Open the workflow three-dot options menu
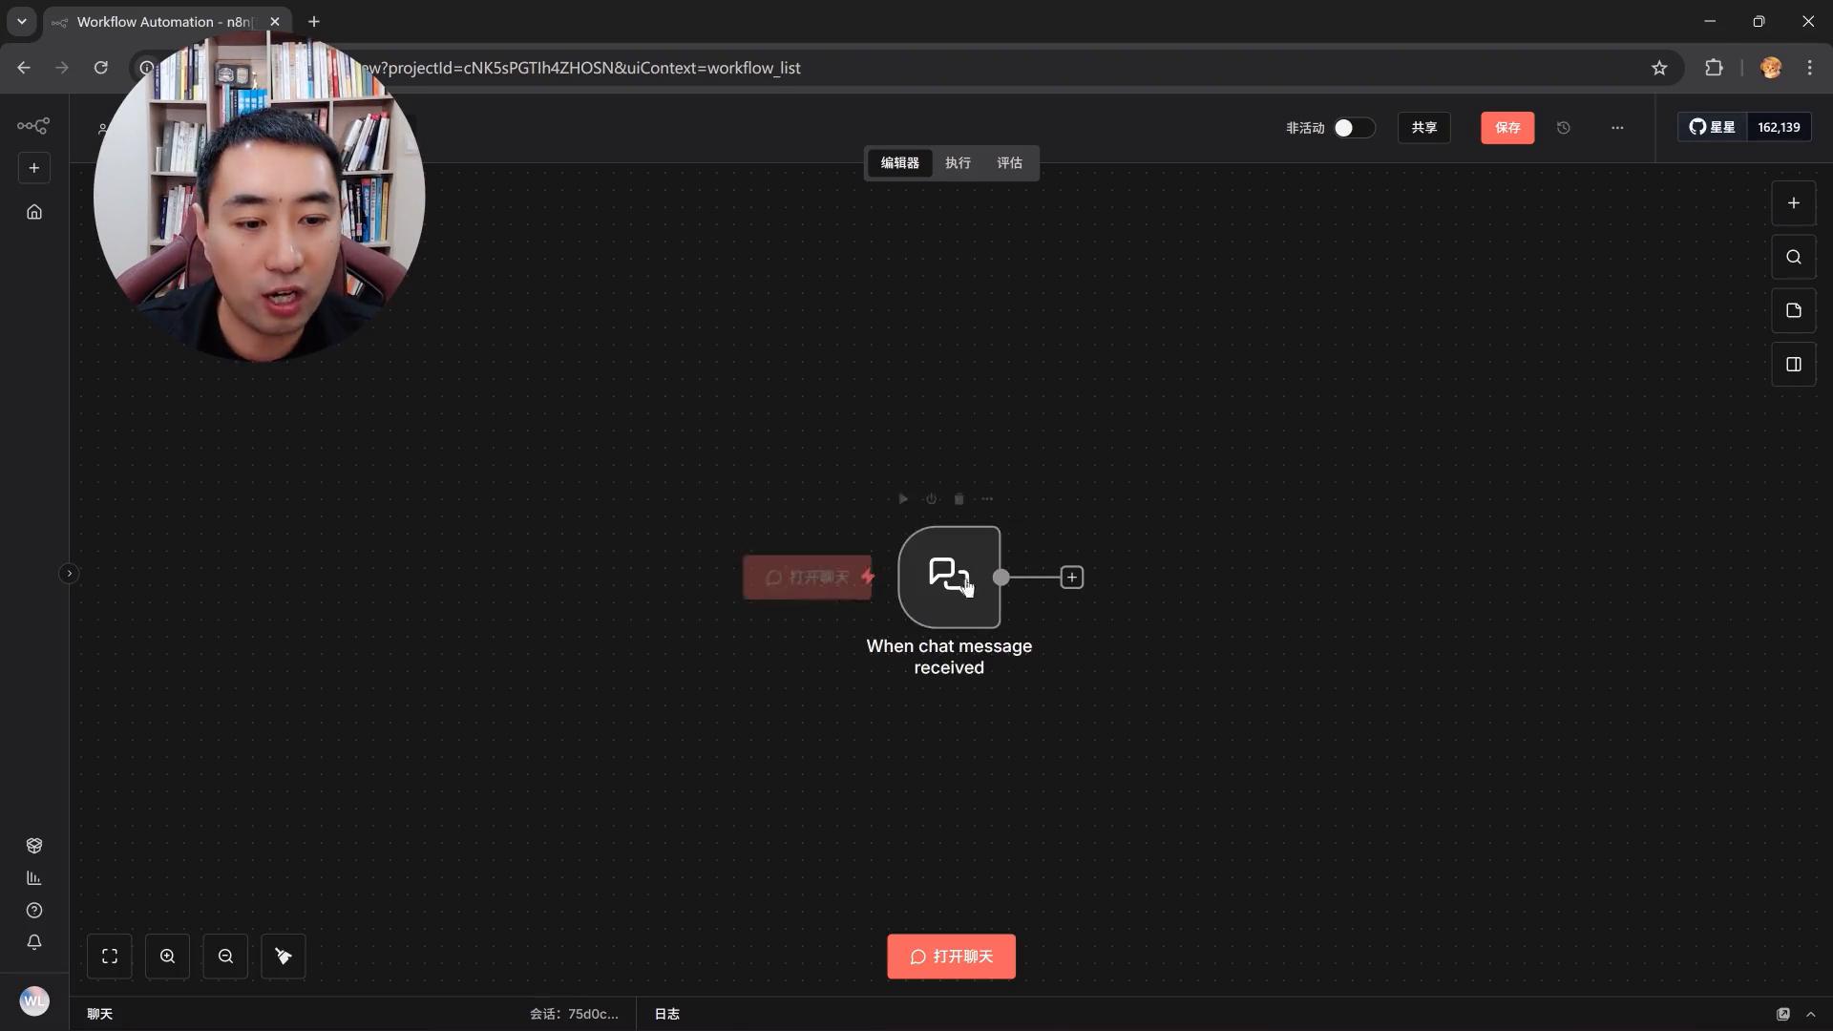Screen dimensions: 1833x1031 (x=1617, y=127)
